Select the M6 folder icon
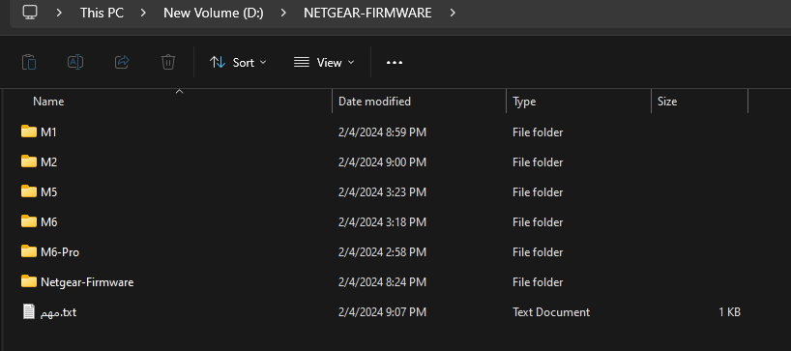The width and height of the screenshot is (791, 351). click(x=29, y=220)
